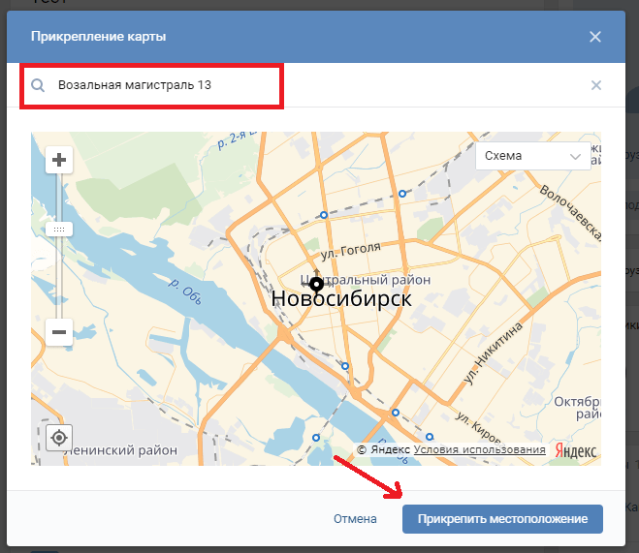Click the zoom slider handle
Viewport: 639px width, 553px height.
pyautogui.click(x=59, y=230)
